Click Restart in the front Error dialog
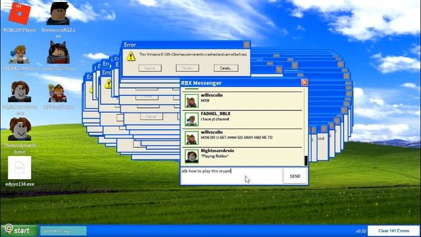This screenshot has height=237, width=421. coord(187,68)
